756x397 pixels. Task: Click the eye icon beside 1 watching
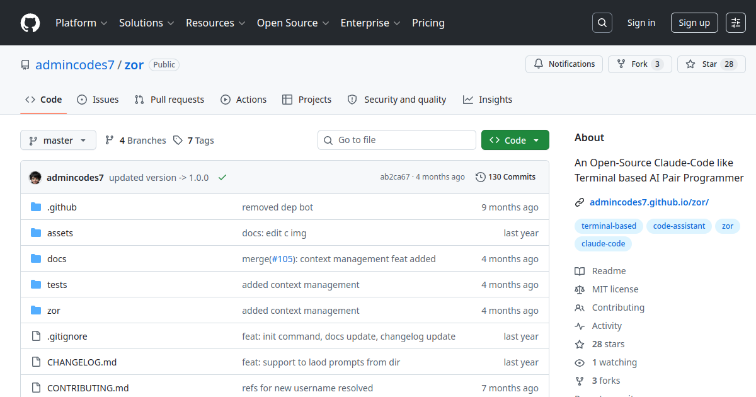click(x=580, y=362)
